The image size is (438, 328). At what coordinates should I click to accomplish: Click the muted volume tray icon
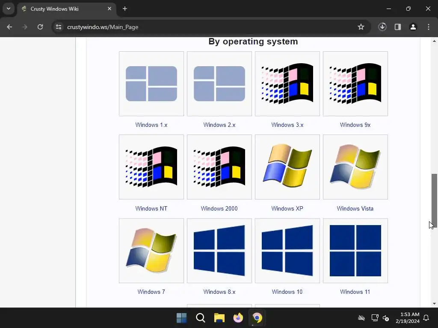point(386,318)
